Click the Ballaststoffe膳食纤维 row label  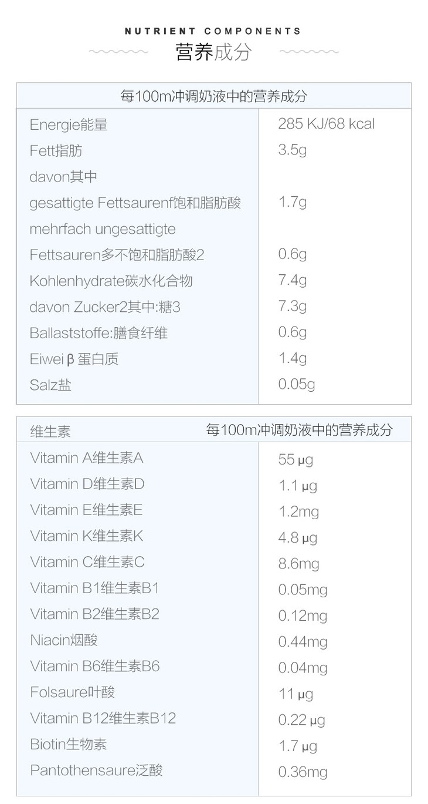98,333
